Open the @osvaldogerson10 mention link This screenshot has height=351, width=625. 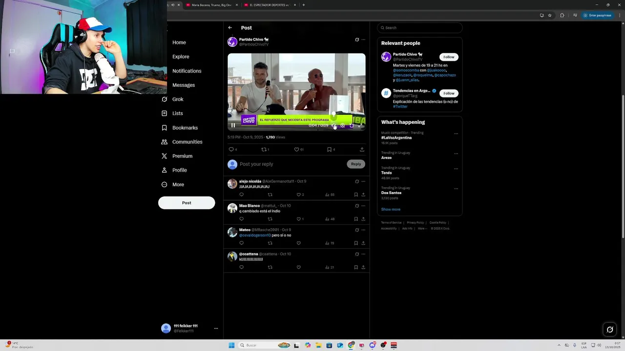(255, 235)
